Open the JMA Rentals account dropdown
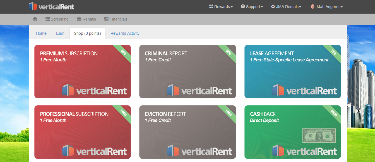 (x=286, y=7)
